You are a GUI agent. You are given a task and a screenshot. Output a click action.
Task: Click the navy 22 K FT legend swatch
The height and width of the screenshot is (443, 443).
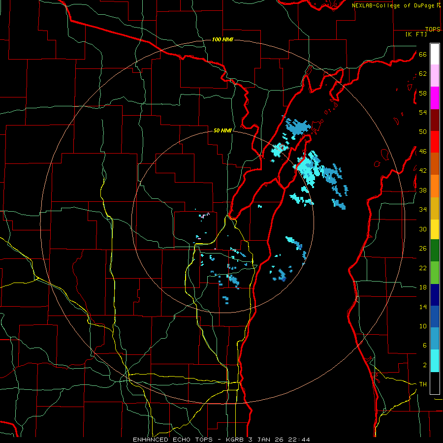coord(435,295)
